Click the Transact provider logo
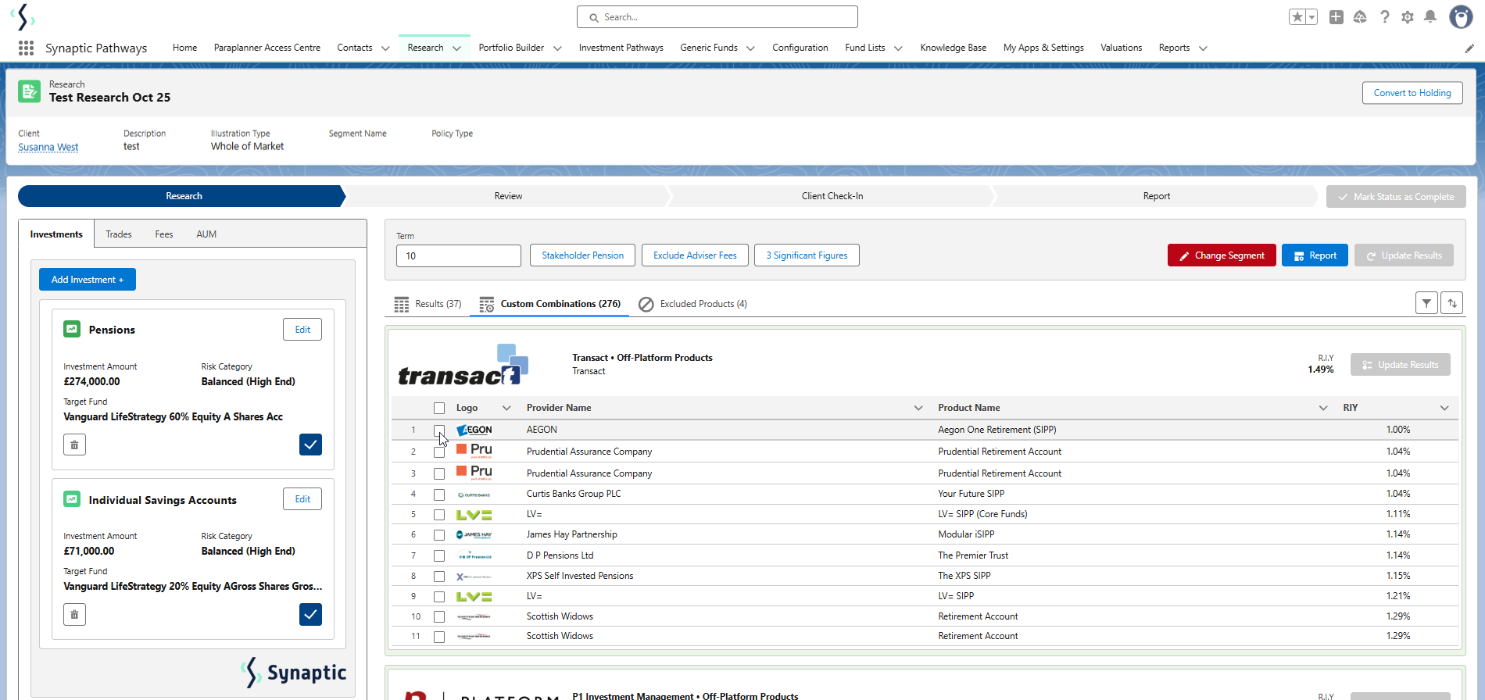Image resolution: width=1485 pixels, height=700 pixels. pos(463,365)
